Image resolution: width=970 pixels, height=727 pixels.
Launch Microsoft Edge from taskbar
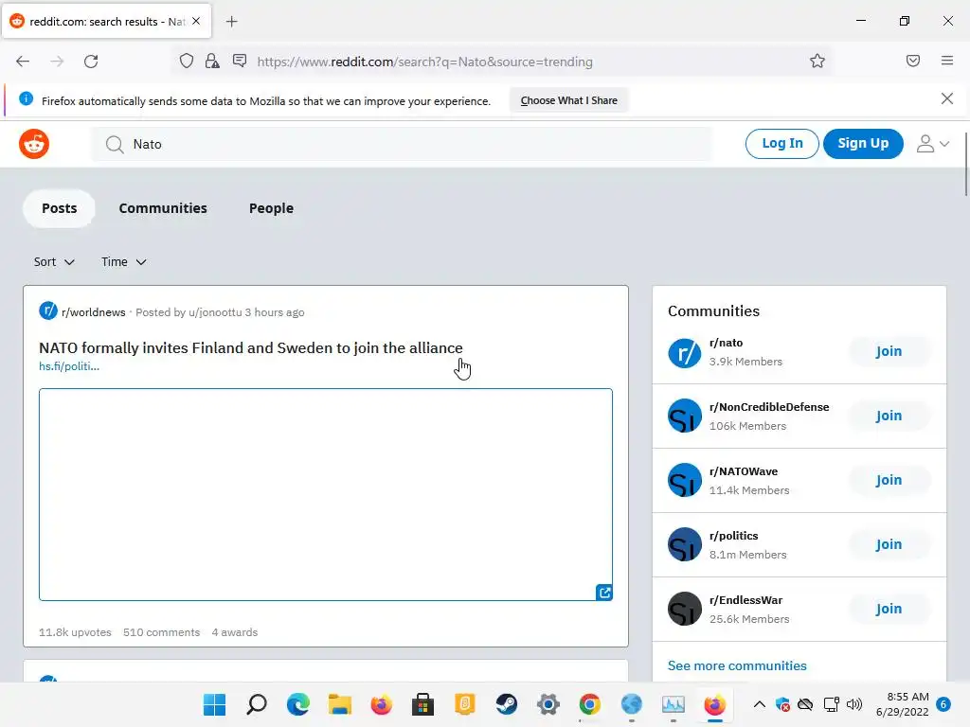298,704
